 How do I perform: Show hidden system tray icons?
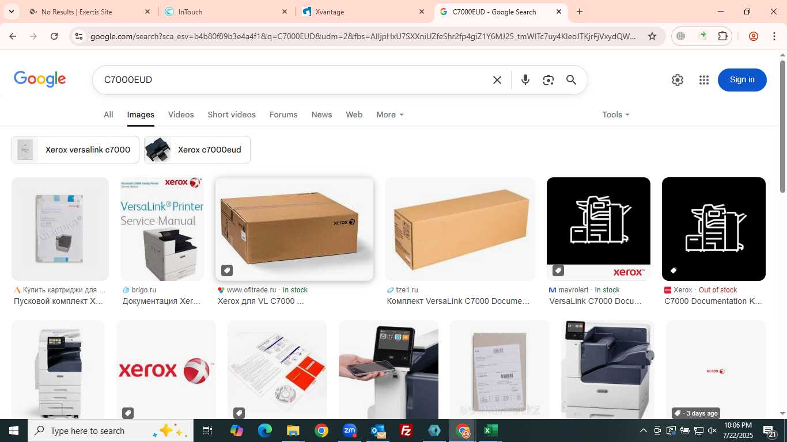(644, 430)
